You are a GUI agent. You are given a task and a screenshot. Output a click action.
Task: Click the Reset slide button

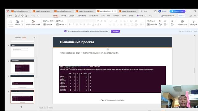(60, 21)
